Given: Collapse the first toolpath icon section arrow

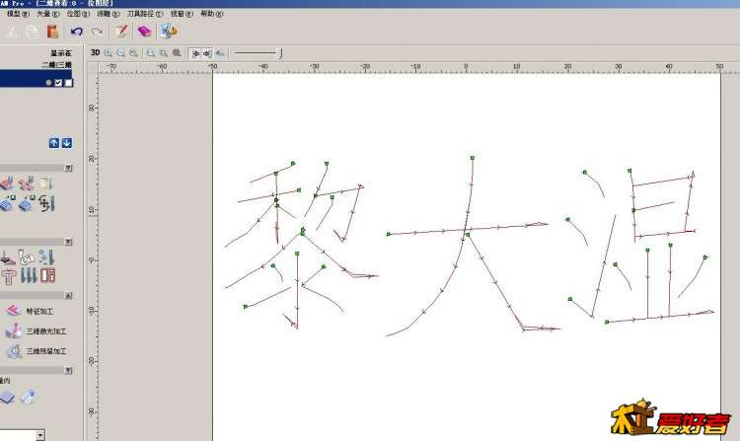Looking at the screenshot, I should pyautogui.click(x=68, y=168).
